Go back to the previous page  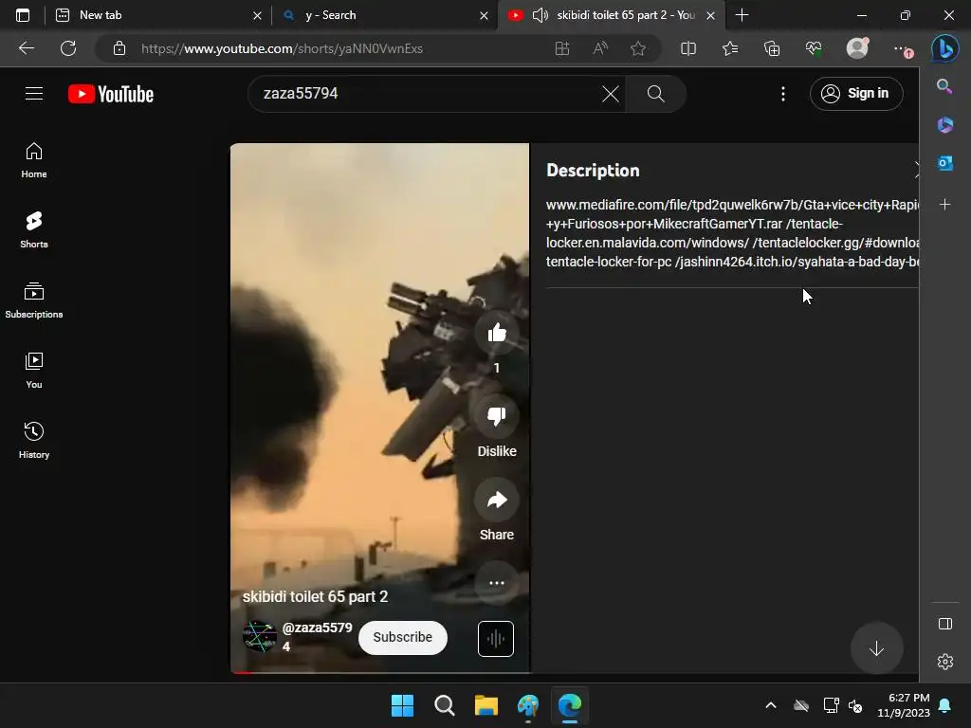[27, 48]
